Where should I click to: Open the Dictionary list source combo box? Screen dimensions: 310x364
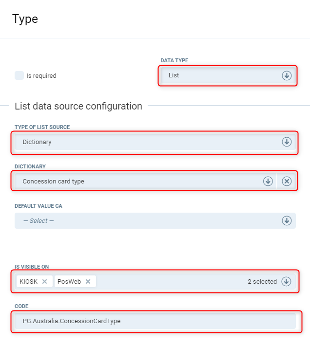146,142
